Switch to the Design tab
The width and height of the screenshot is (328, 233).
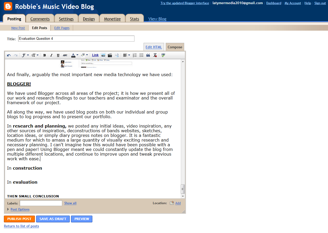pyautogui.click(x=89, y=19)
